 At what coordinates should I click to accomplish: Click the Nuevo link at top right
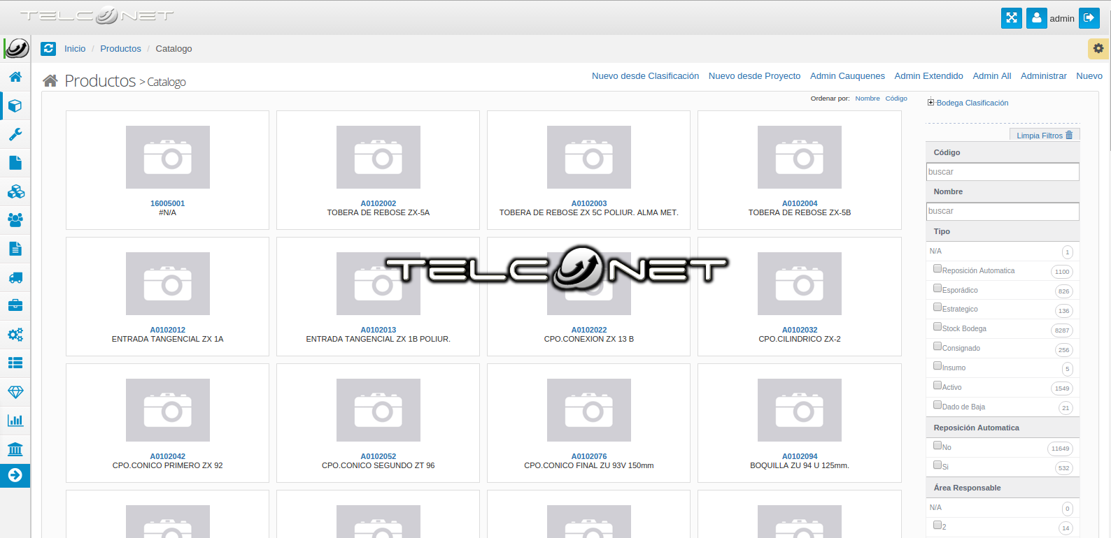[1089, 76]
